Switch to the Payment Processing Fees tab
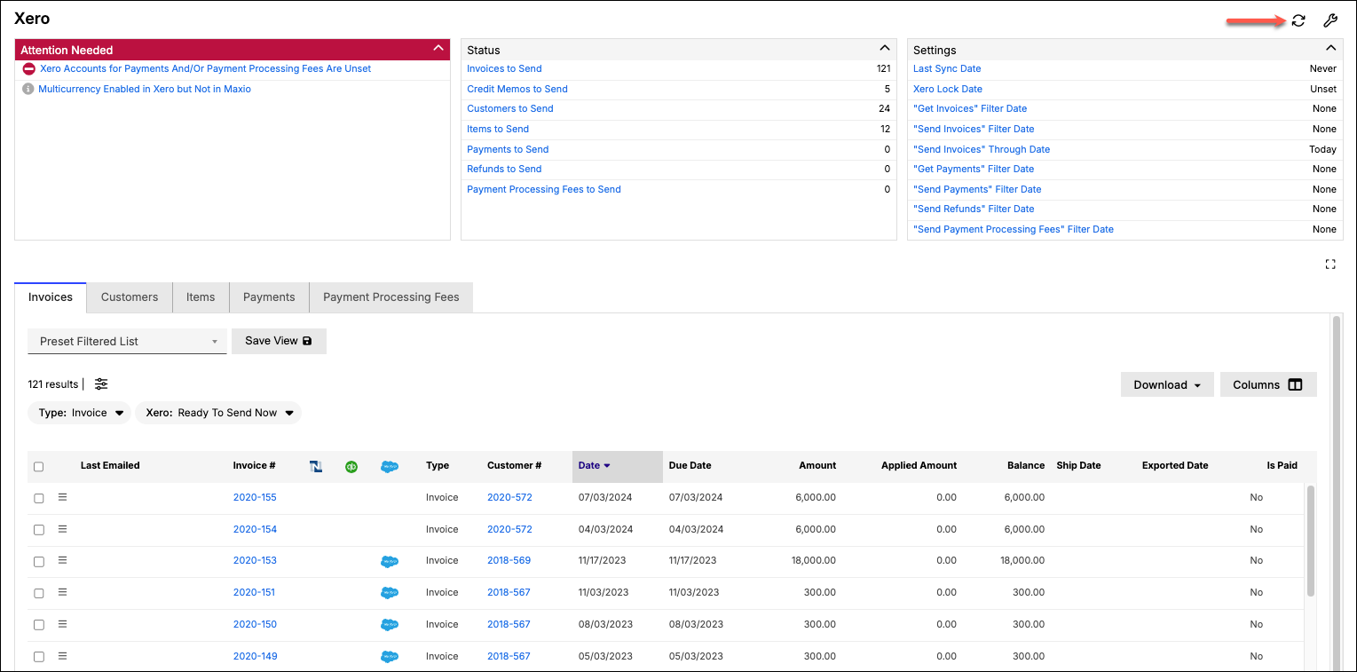 391,297
